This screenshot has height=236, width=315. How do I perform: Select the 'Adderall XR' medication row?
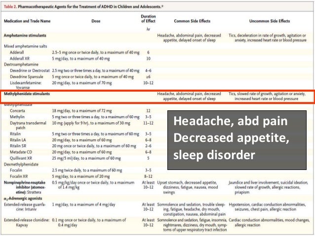pyautogui.click(x=20, y=59)
